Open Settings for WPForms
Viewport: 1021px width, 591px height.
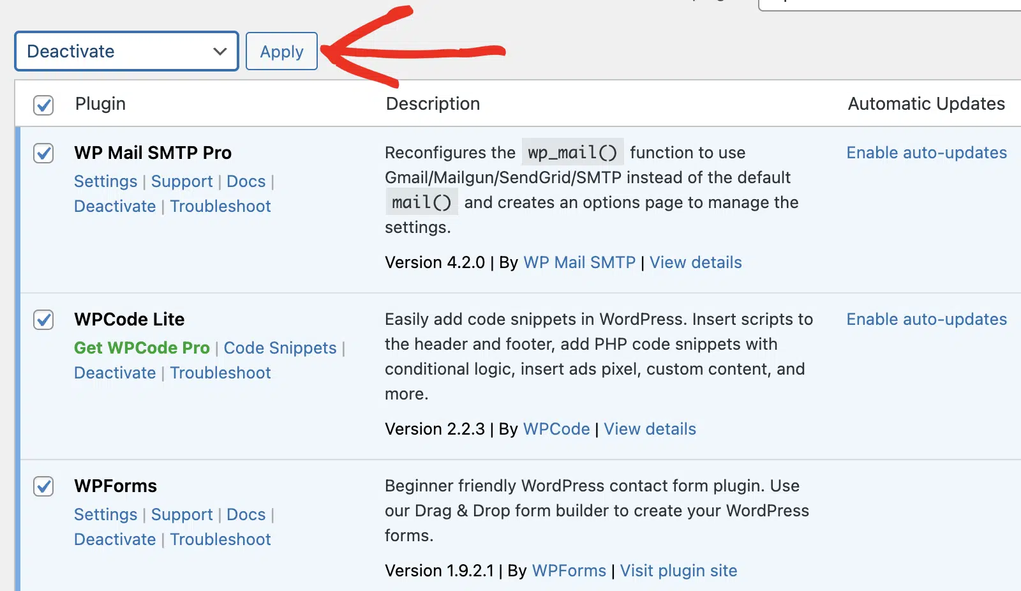point(105,514)
